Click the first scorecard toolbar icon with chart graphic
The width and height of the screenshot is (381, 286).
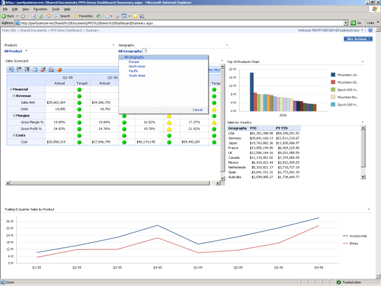click(11, 70)
